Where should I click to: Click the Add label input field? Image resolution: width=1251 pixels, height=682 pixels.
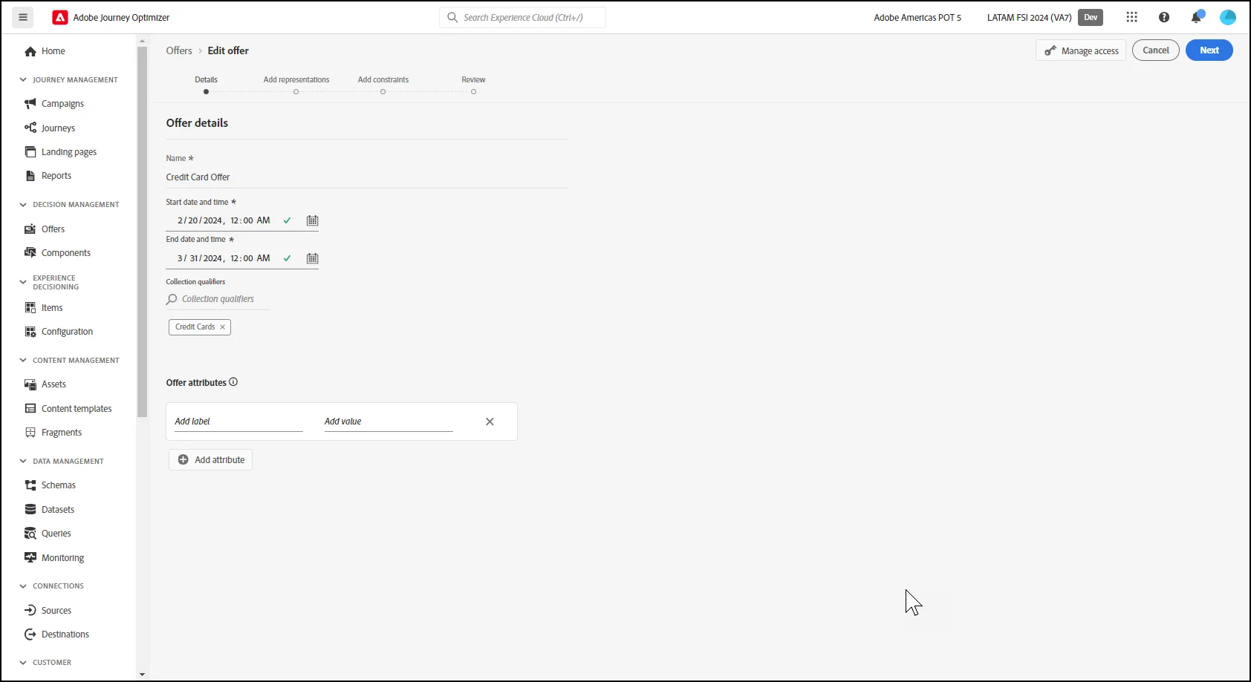point(238,422)
